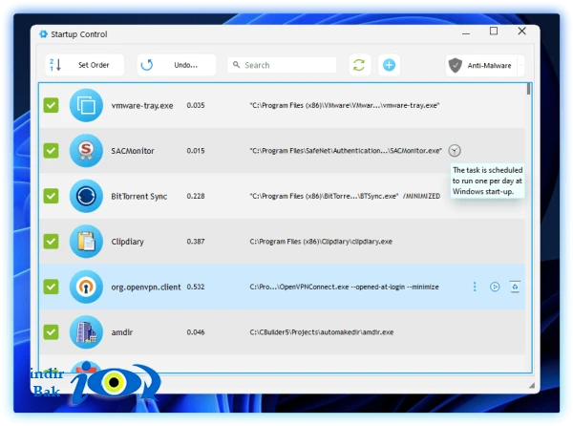Close the Startup Control window
The image size is (573, 426).
coord(521,32)
